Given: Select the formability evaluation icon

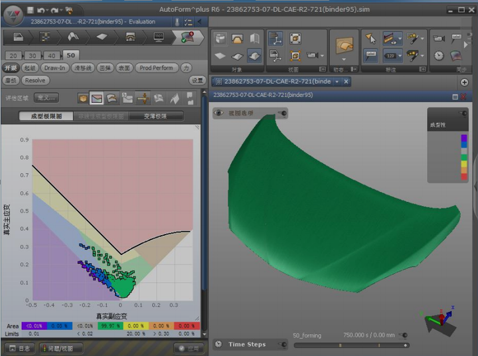Looking at the screenshot, I should (x=97, y=98).
